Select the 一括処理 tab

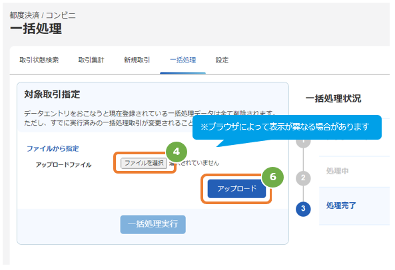point(183,60)
